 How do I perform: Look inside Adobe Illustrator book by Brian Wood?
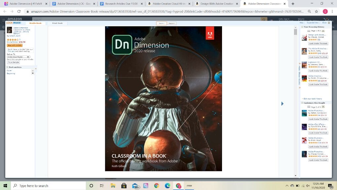pyautogui.click(x=318, y=147)
